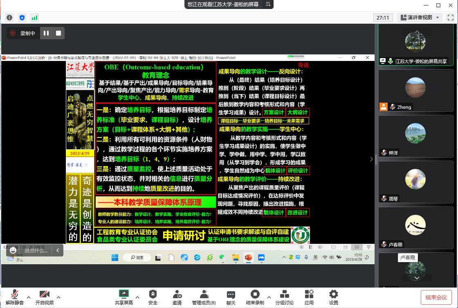Open 管理成员(8) member list

[x=204, y=297]
